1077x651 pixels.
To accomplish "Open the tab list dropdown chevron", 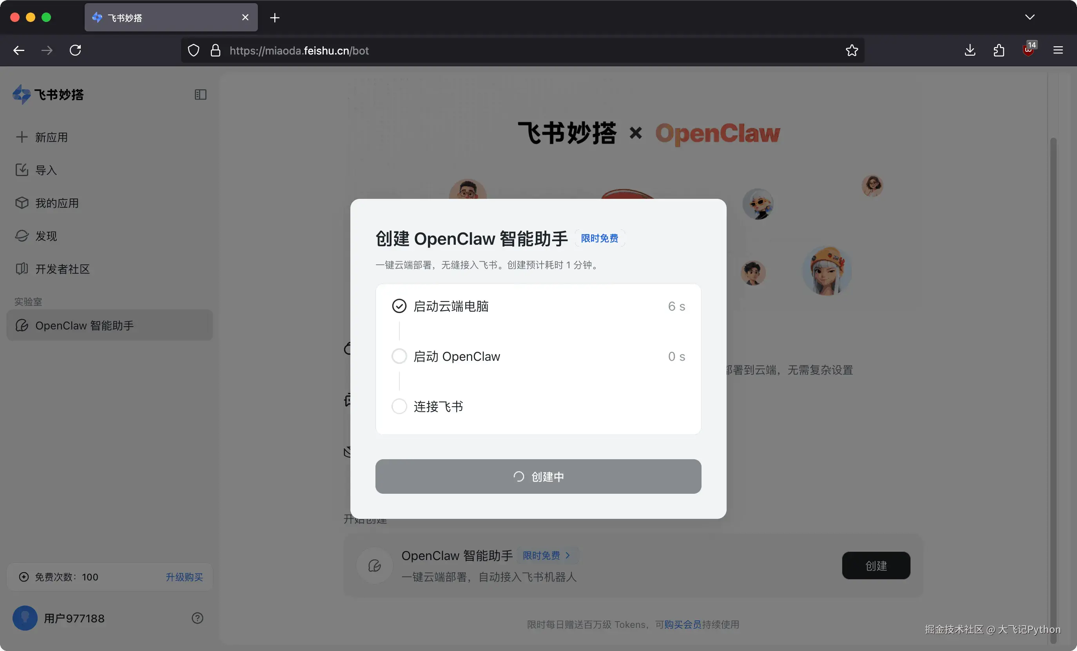I will point(1030,17).
